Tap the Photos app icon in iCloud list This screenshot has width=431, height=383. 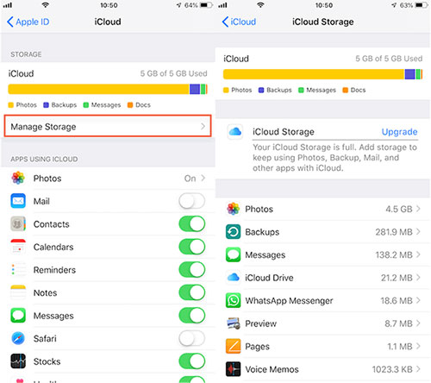(x=18, y=179)
